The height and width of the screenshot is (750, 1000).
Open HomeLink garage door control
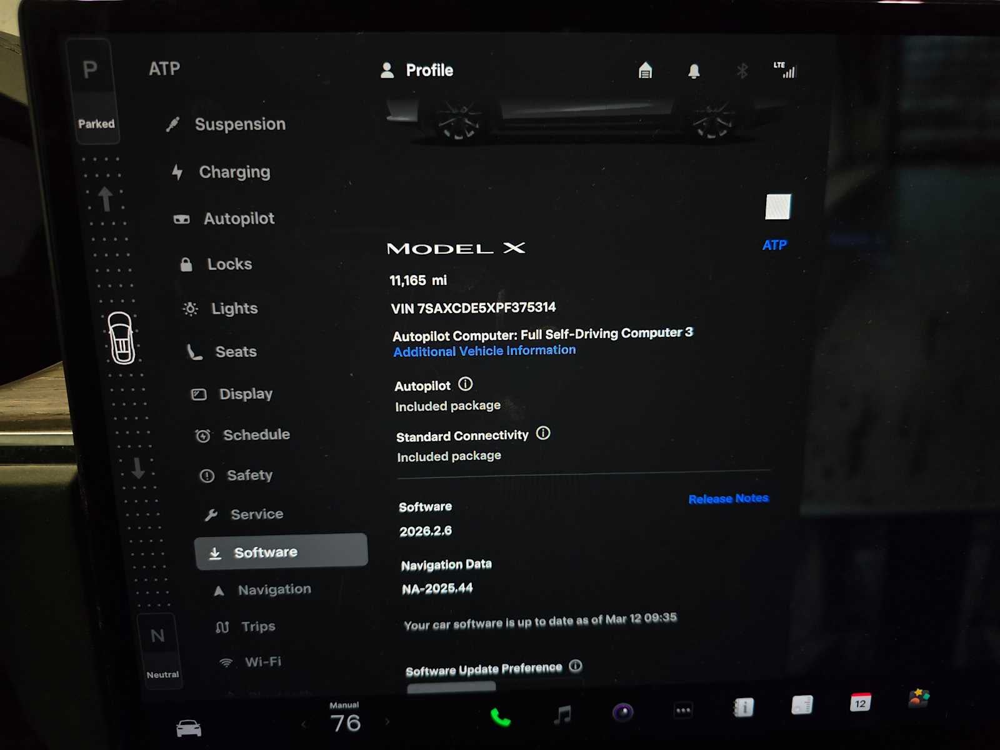coord(645,71)
